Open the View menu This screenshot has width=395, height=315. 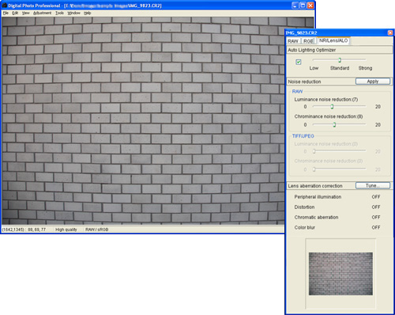click(25, 13)
